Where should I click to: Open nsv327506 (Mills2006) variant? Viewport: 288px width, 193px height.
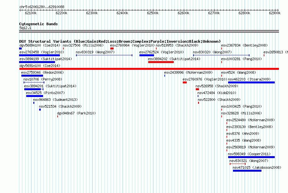click(83, 45)
